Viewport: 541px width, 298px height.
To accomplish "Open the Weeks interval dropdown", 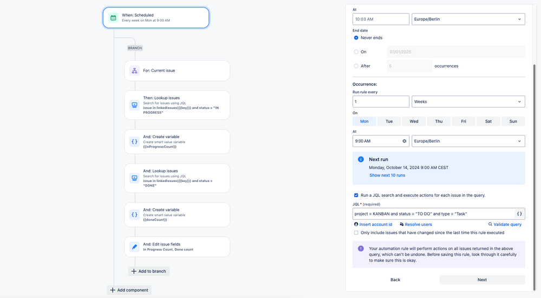I will tap(468, 101).
